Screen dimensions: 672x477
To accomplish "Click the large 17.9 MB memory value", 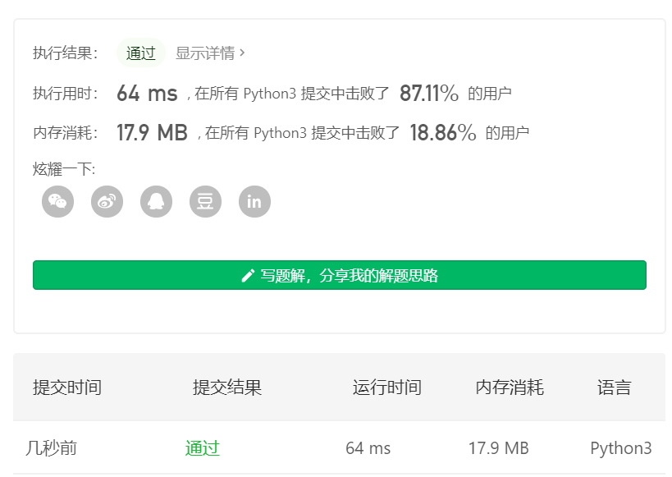I will [152, 132].
